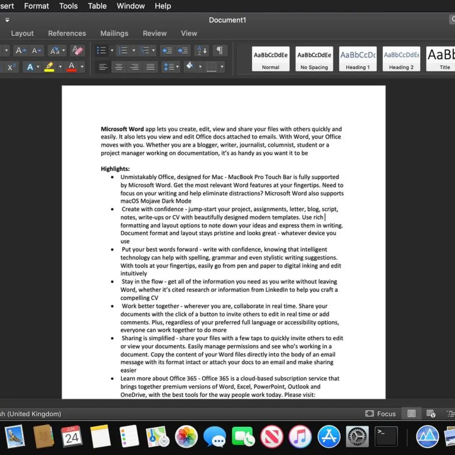This screenshot has height=455, width=455.
Task: Apply bulleted list formatting
Action: (x=101, y=50)
